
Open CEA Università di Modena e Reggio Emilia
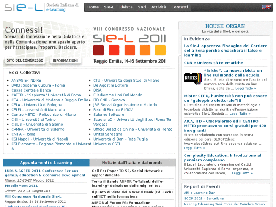click(x=50, y=100)
